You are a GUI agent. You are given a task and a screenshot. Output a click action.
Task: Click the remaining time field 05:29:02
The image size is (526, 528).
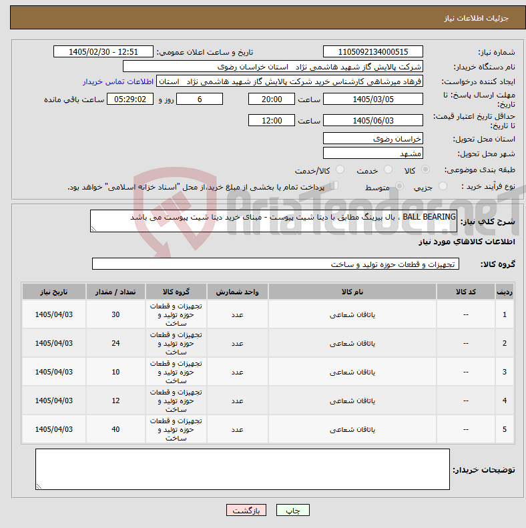(x=130, y=99)
